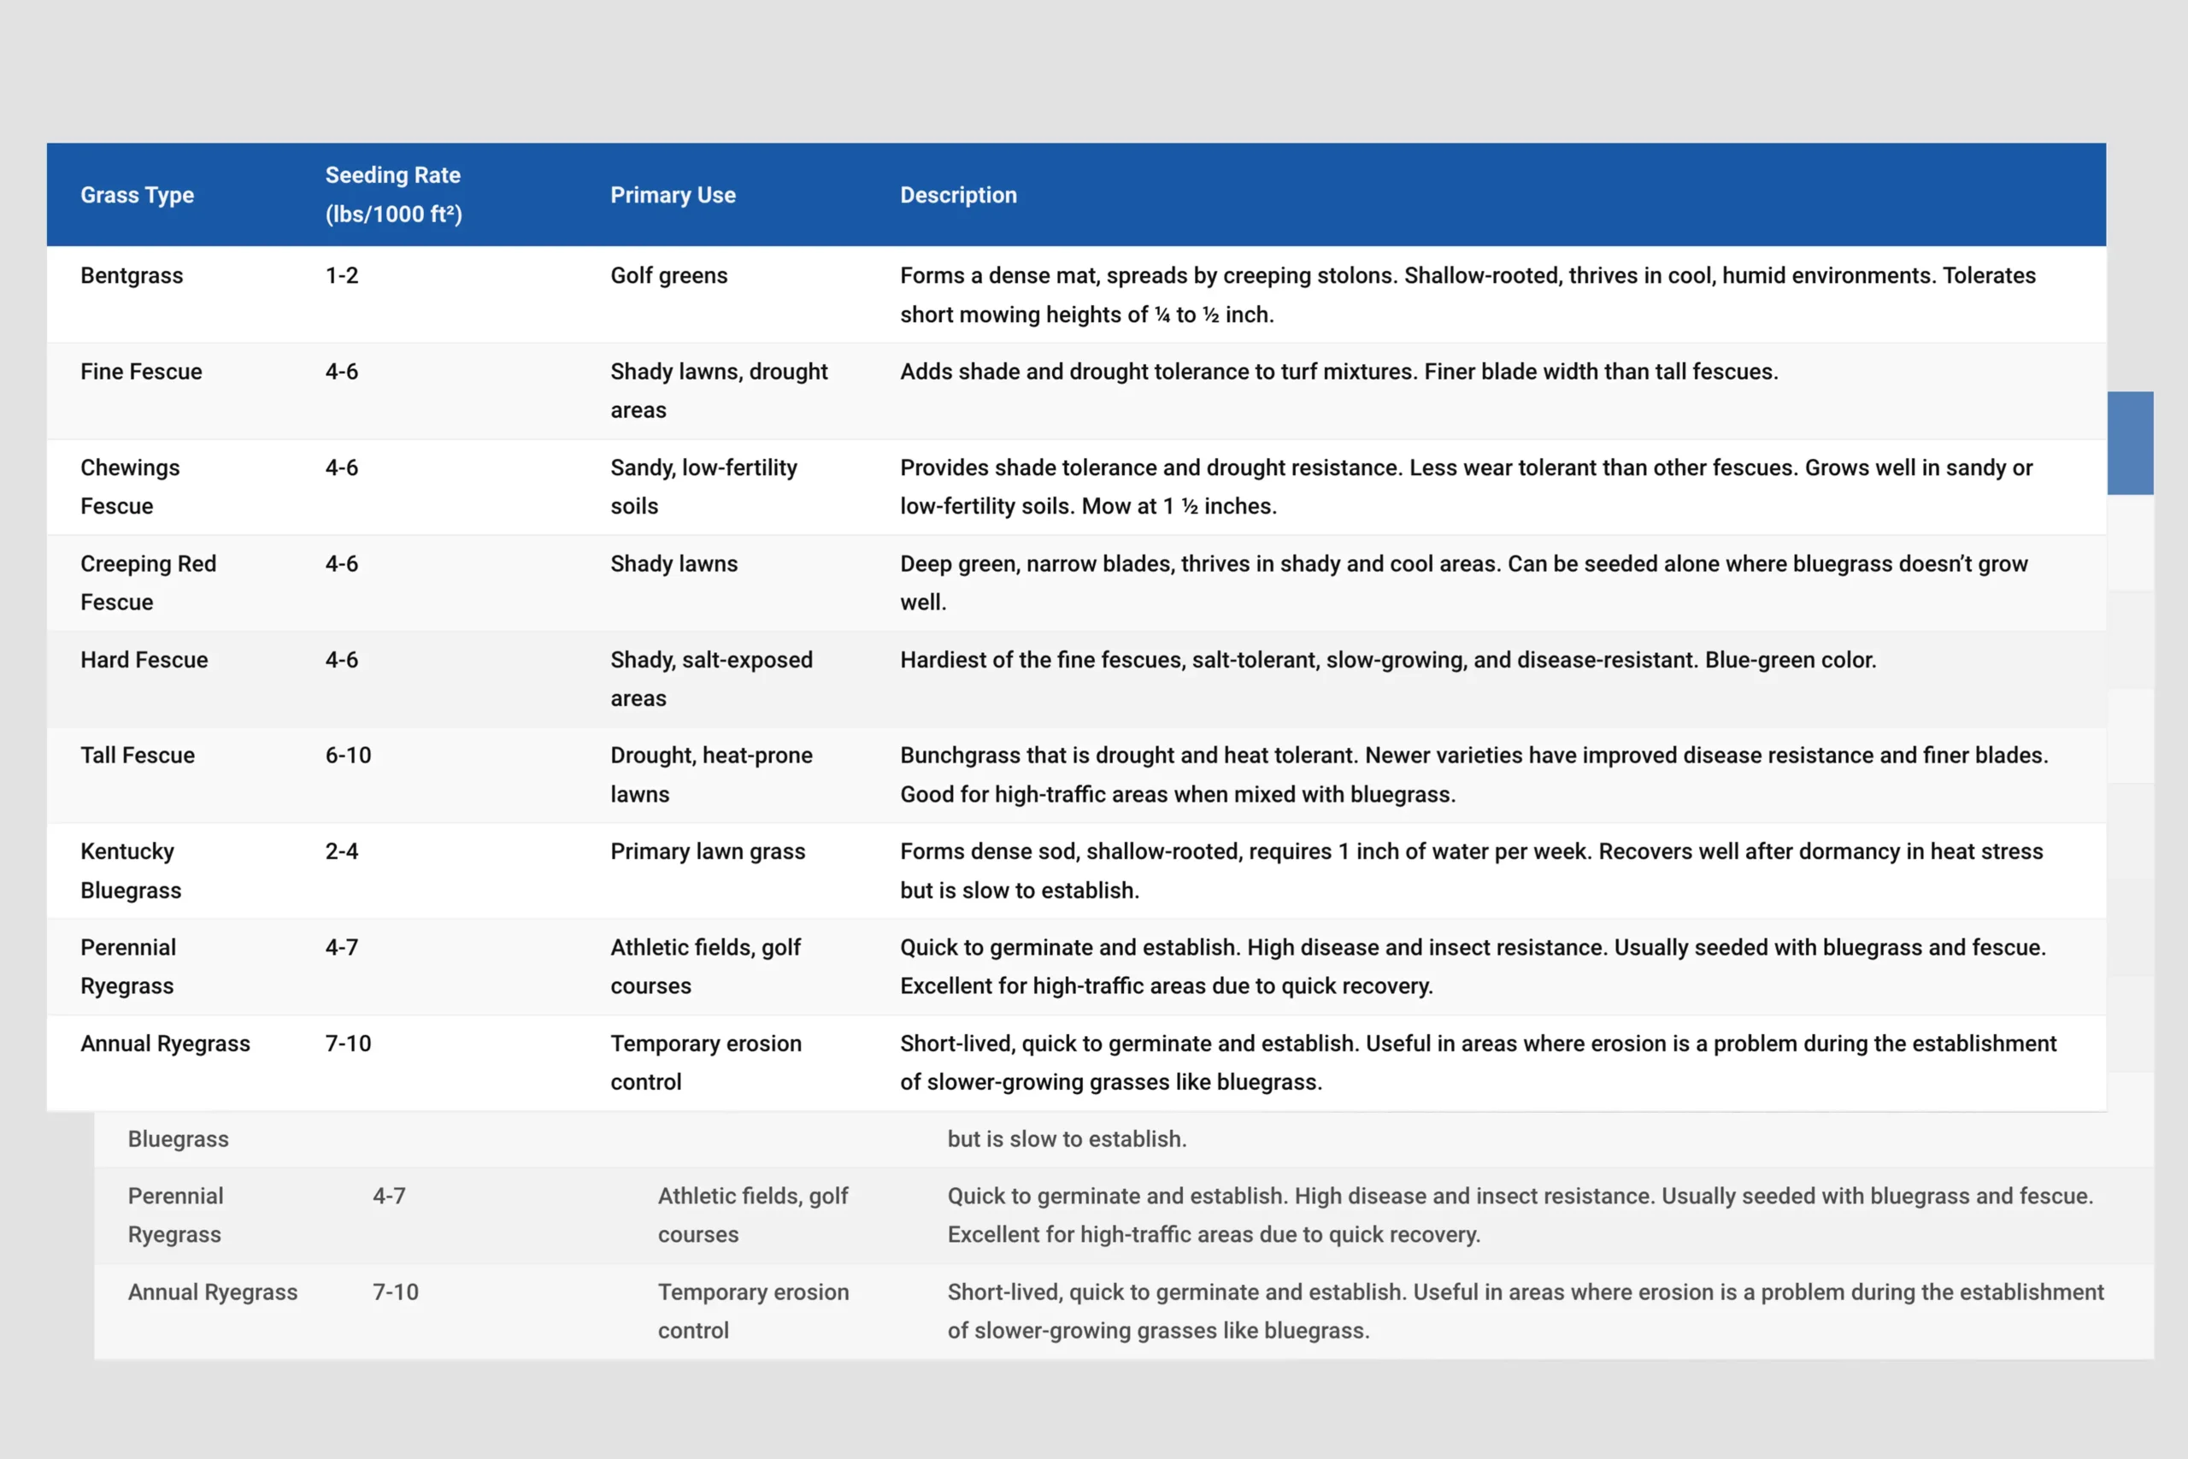Viewport: 2188px width, 1459px height.
Task: Select the Primary lawn grass cell
Action: (x=707, y=851)
